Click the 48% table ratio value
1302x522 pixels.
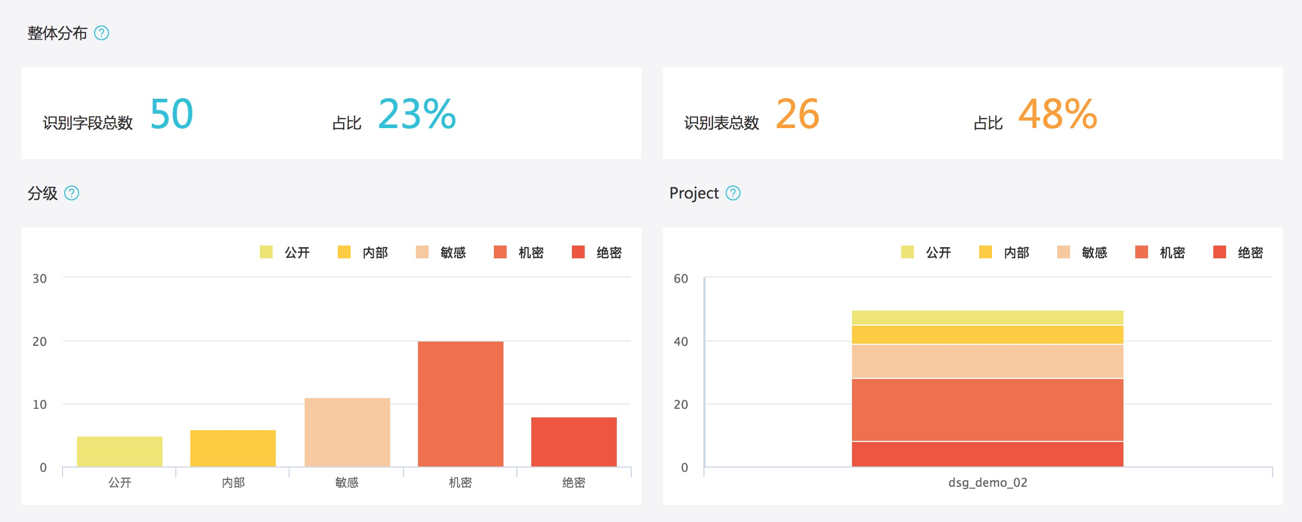[x=1058, y=114]
